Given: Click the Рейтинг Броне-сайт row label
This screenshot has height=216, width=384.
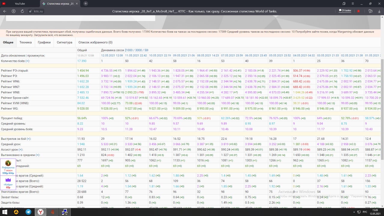Looking at the screenshot, I should (15, 97).
